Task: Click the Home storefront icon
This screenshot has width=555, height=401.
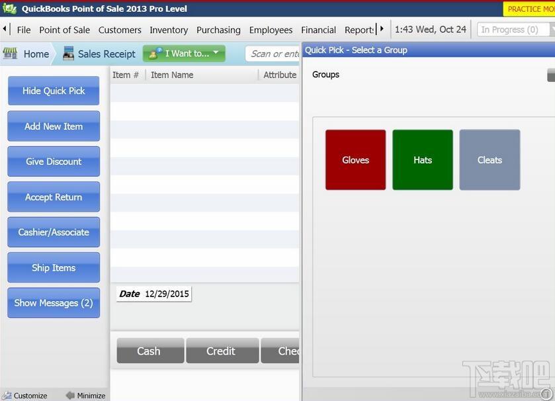Action: coord(10,54)
